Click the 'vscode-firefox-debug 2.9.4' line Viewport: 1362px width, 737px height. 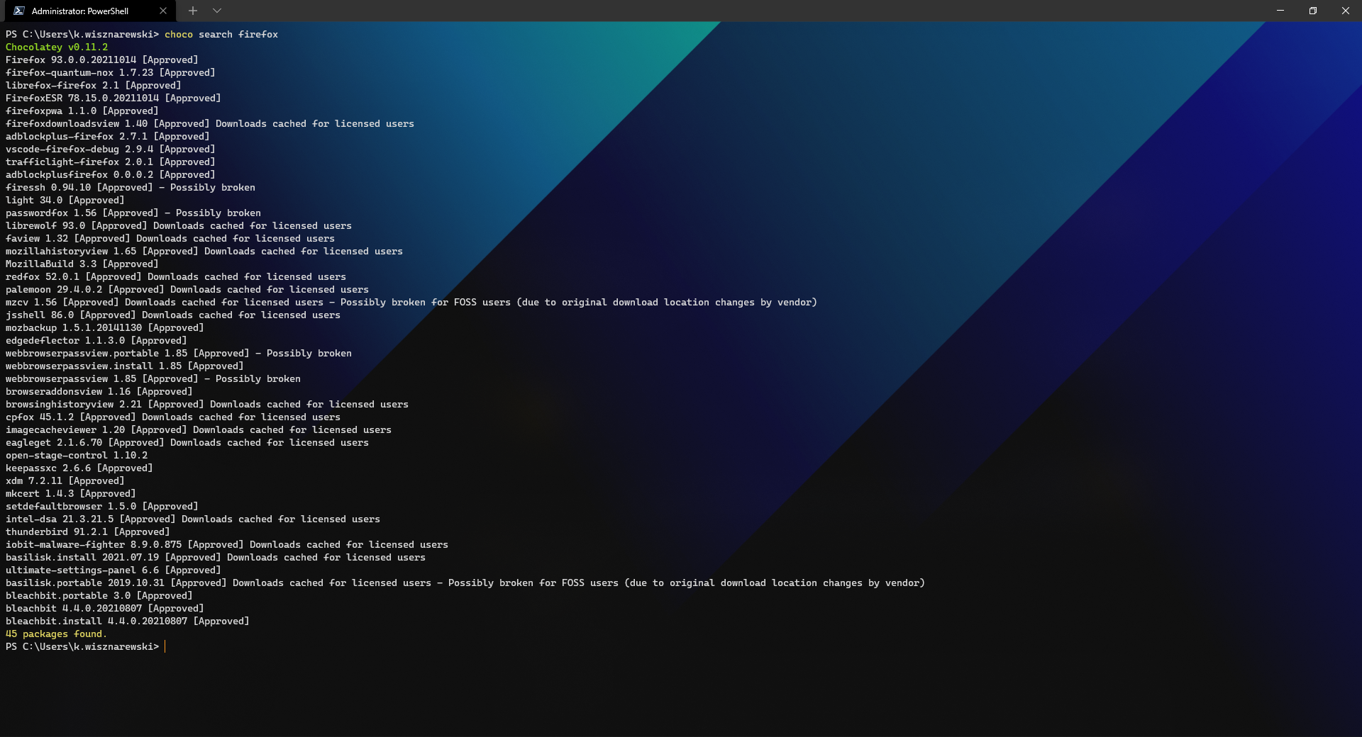pyautogui.click(x=111, y=149)
